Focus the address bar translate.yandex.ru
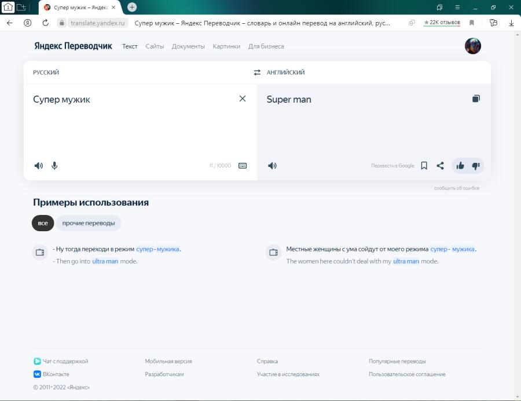 click(98, 23)
